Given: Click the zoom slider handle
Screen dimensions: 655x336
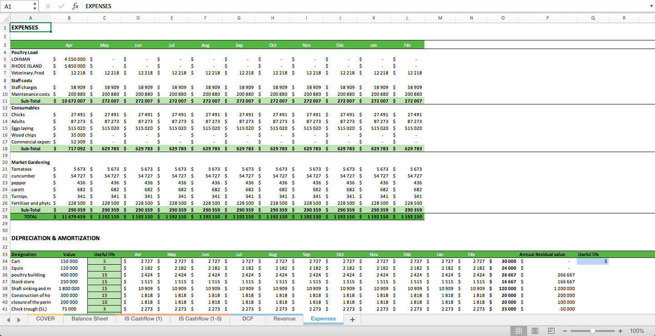Looking at the screenshot, I should tap(593, 331).
